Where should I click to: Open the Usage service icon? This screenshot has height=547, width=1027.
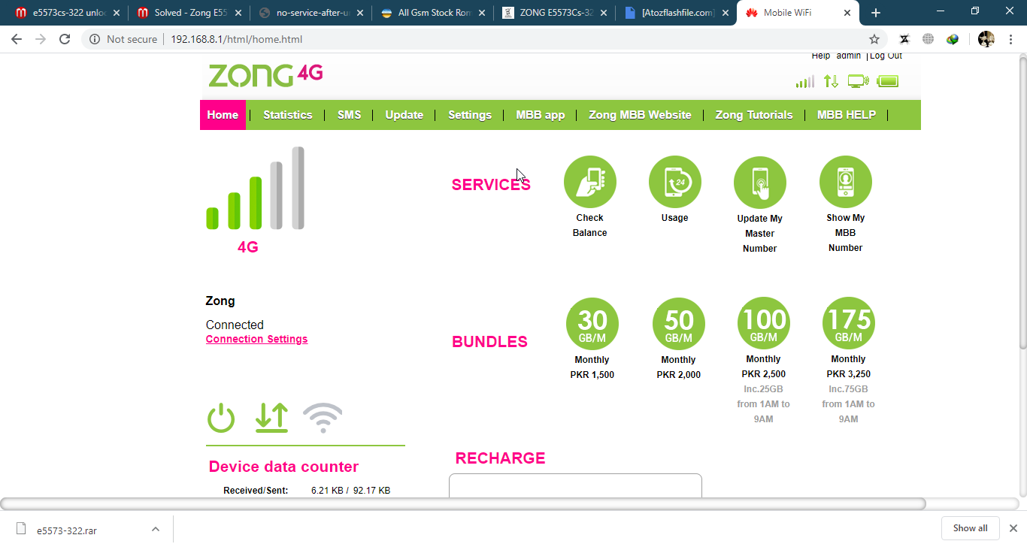pyautogui.click(x=675, y=182)
